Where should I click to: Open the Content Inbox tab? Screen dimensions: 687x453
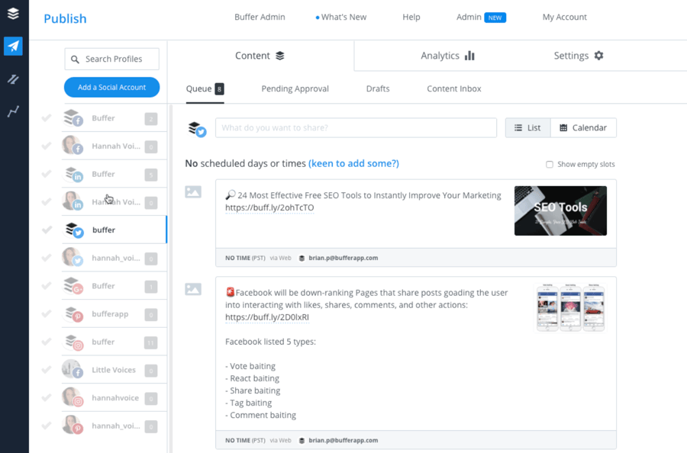tap(454, 89)
